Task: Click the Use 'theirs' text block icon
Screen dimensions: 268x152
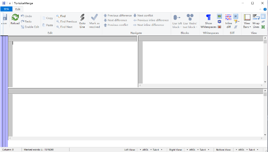Action: pyautogui.click(x=190, y=18)
